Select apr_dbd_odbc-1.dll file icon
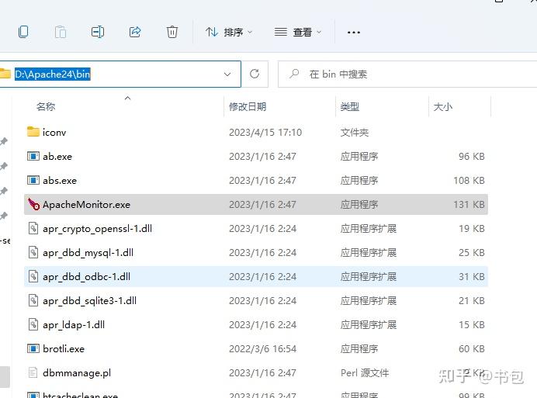The height and width of the screenshot is (398, 537). (33, 276)
